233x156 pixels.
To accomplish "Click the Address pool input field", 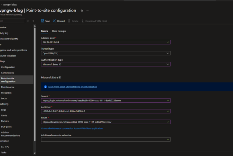I will coord(106,42).
